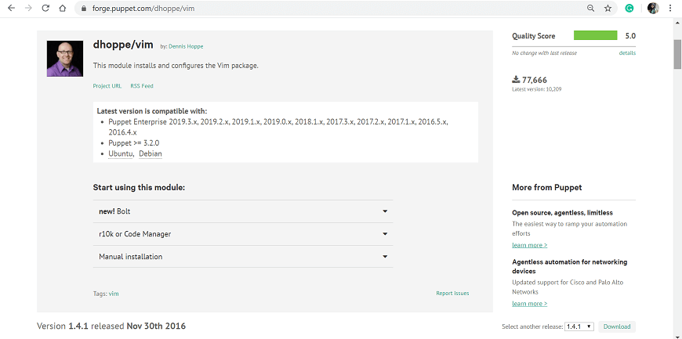Open the vim tag link
Screen dimensions: 682x339
tap(114, 294)
